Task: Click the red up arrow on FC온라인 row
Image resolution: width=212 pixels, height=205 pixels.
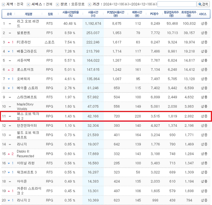Action: click(9, 42)
